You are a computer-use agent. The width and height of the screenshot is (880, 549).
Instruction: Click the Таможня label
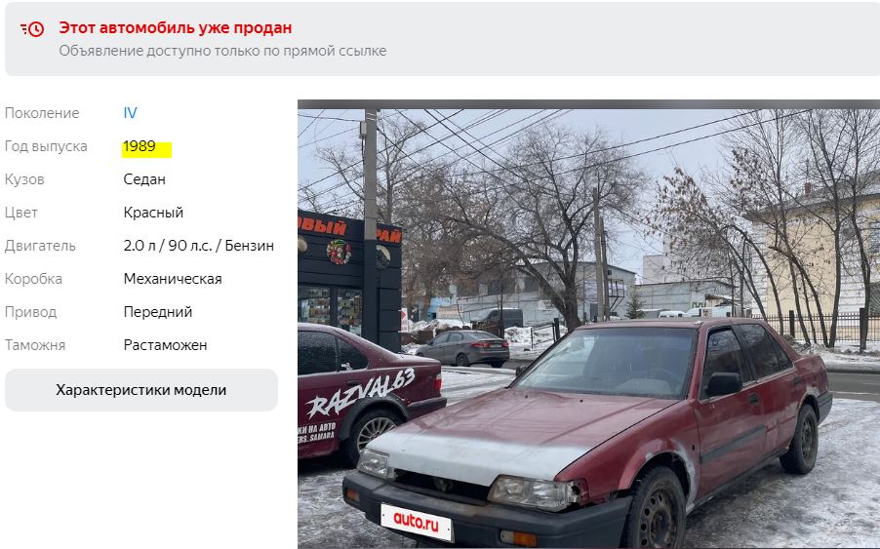(x=35, y=345)
